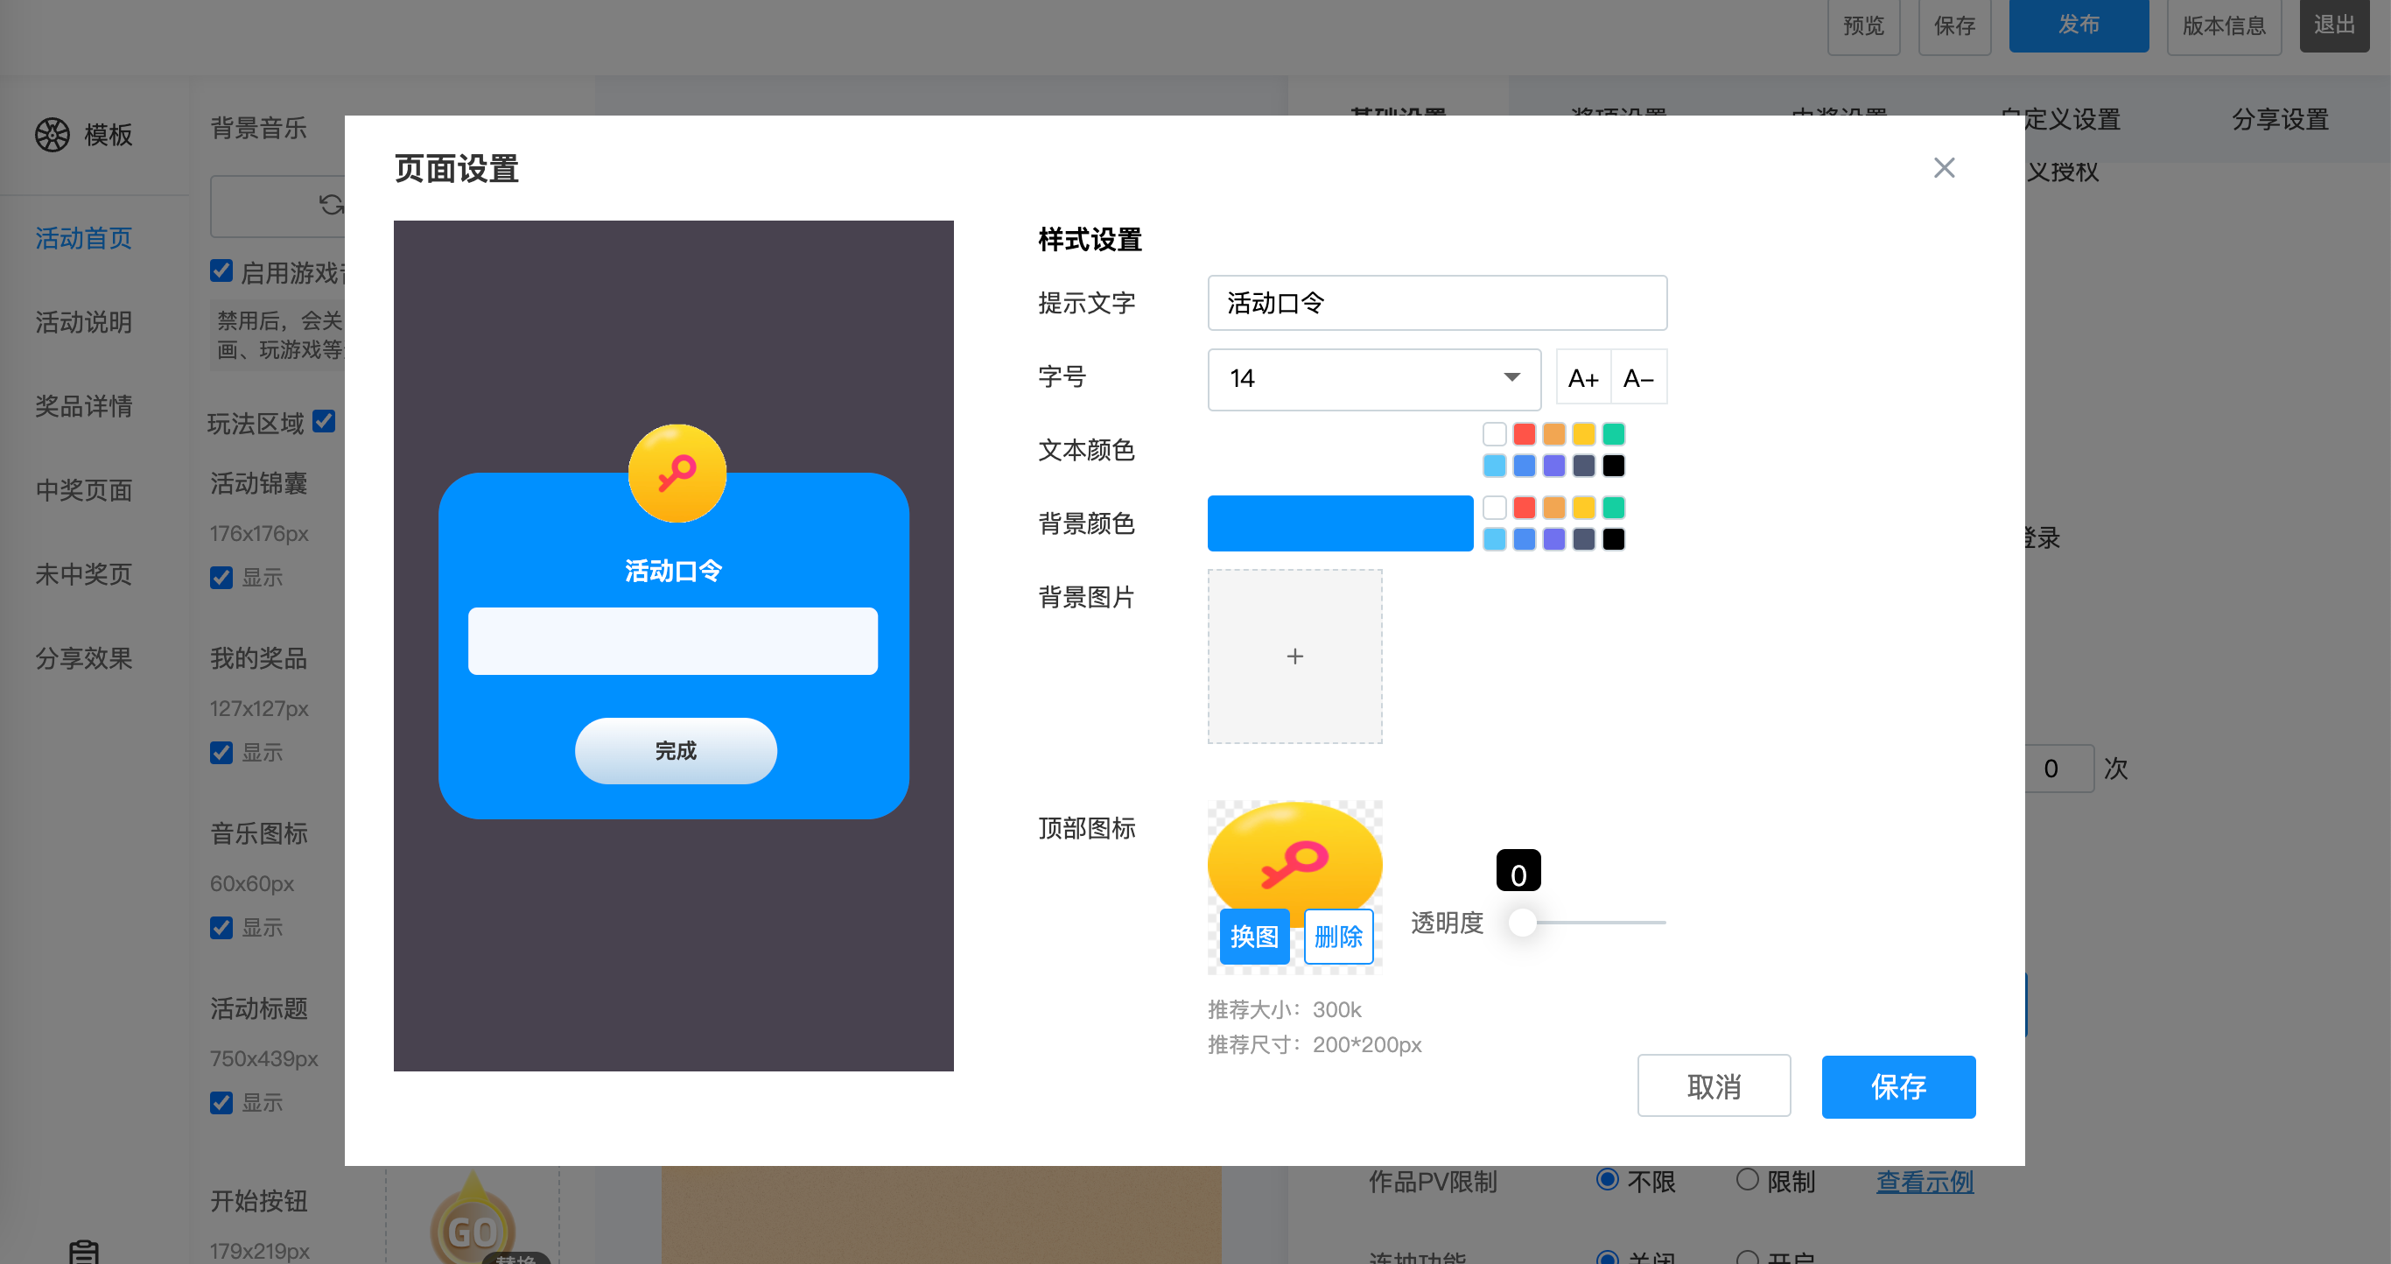2391x1264 pixels.
Task: Pick black swatch for 背景颜色
Action: pos(1613,539)
